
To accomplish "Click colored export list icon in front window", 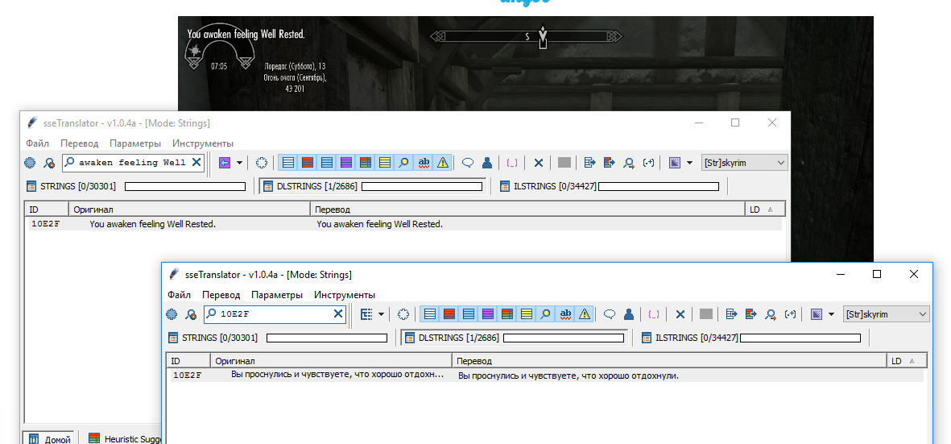I will click(751, 314).
